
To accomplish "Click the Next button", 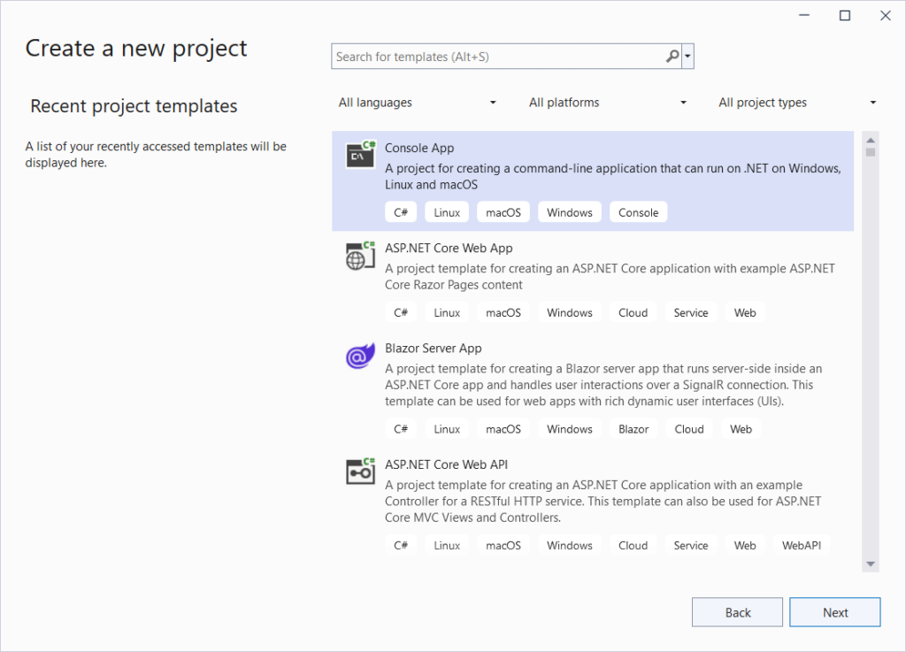I will (x=834, y=611).
